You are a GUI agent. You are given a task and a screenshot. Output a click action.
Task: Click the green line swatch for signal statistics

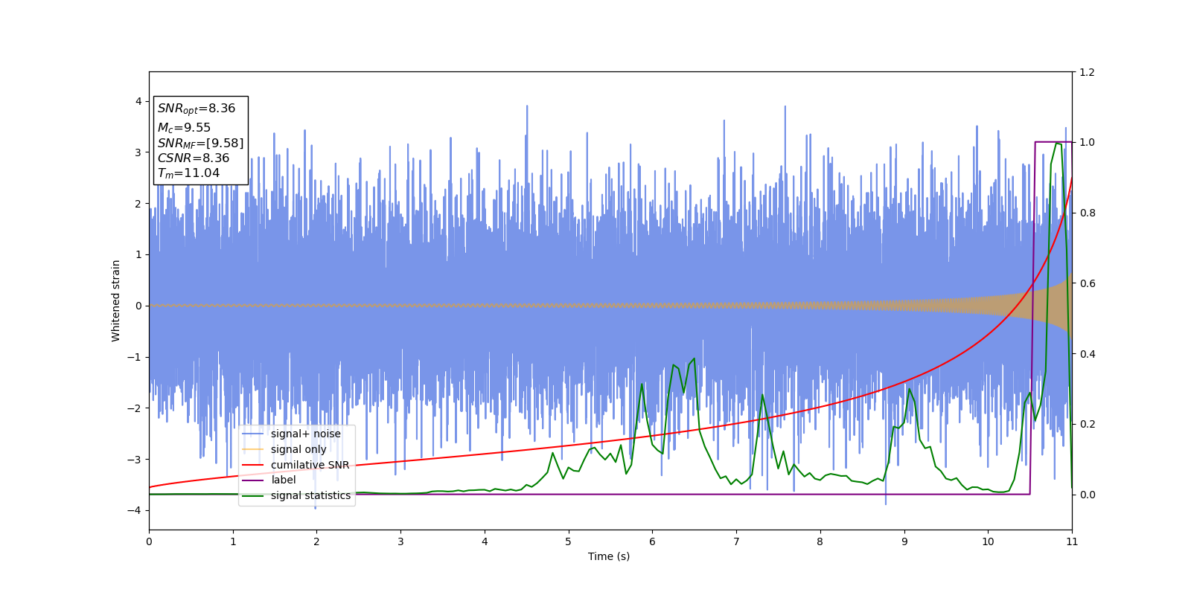(x=253, y=495)
